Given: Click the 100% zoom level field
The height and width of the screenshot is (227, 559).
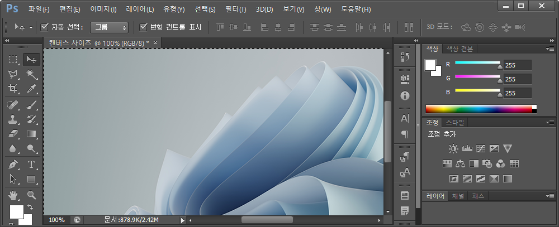Looking at the screenshot, I should click(x=56, y=220).
